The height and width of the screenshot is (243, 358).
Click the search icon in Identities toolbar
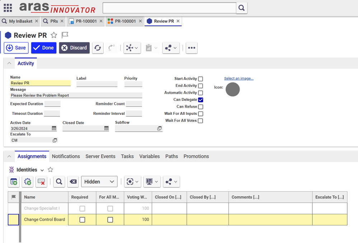point(59,182)
